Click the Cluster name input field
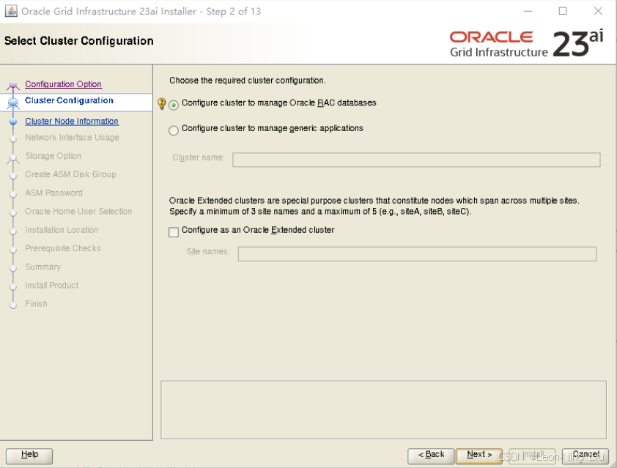Viewport: 617px width, 468px height. 416,160
